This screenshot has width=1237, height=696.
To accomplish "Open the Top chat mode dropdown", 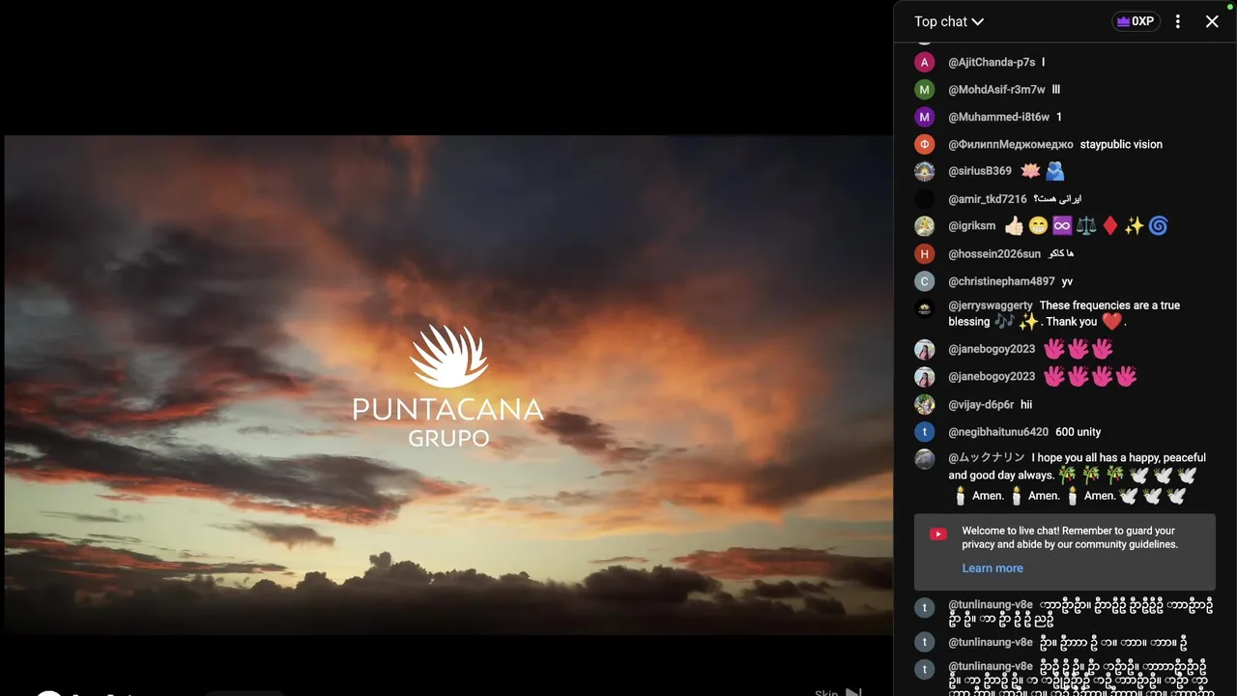I will (949, 21).
